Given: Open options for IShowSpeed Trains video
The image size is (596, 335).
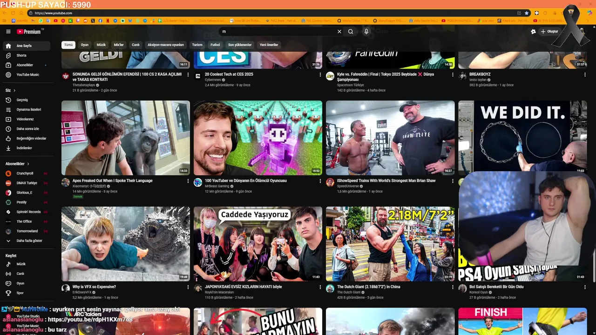Looking at the screenshot, I should click(453, 181).
